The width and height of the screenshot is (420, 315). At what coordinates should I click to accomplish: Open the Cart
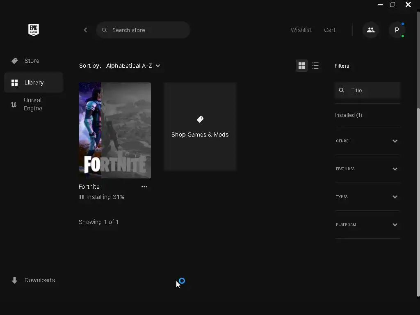pyautogui.click(x=330, y=30)
